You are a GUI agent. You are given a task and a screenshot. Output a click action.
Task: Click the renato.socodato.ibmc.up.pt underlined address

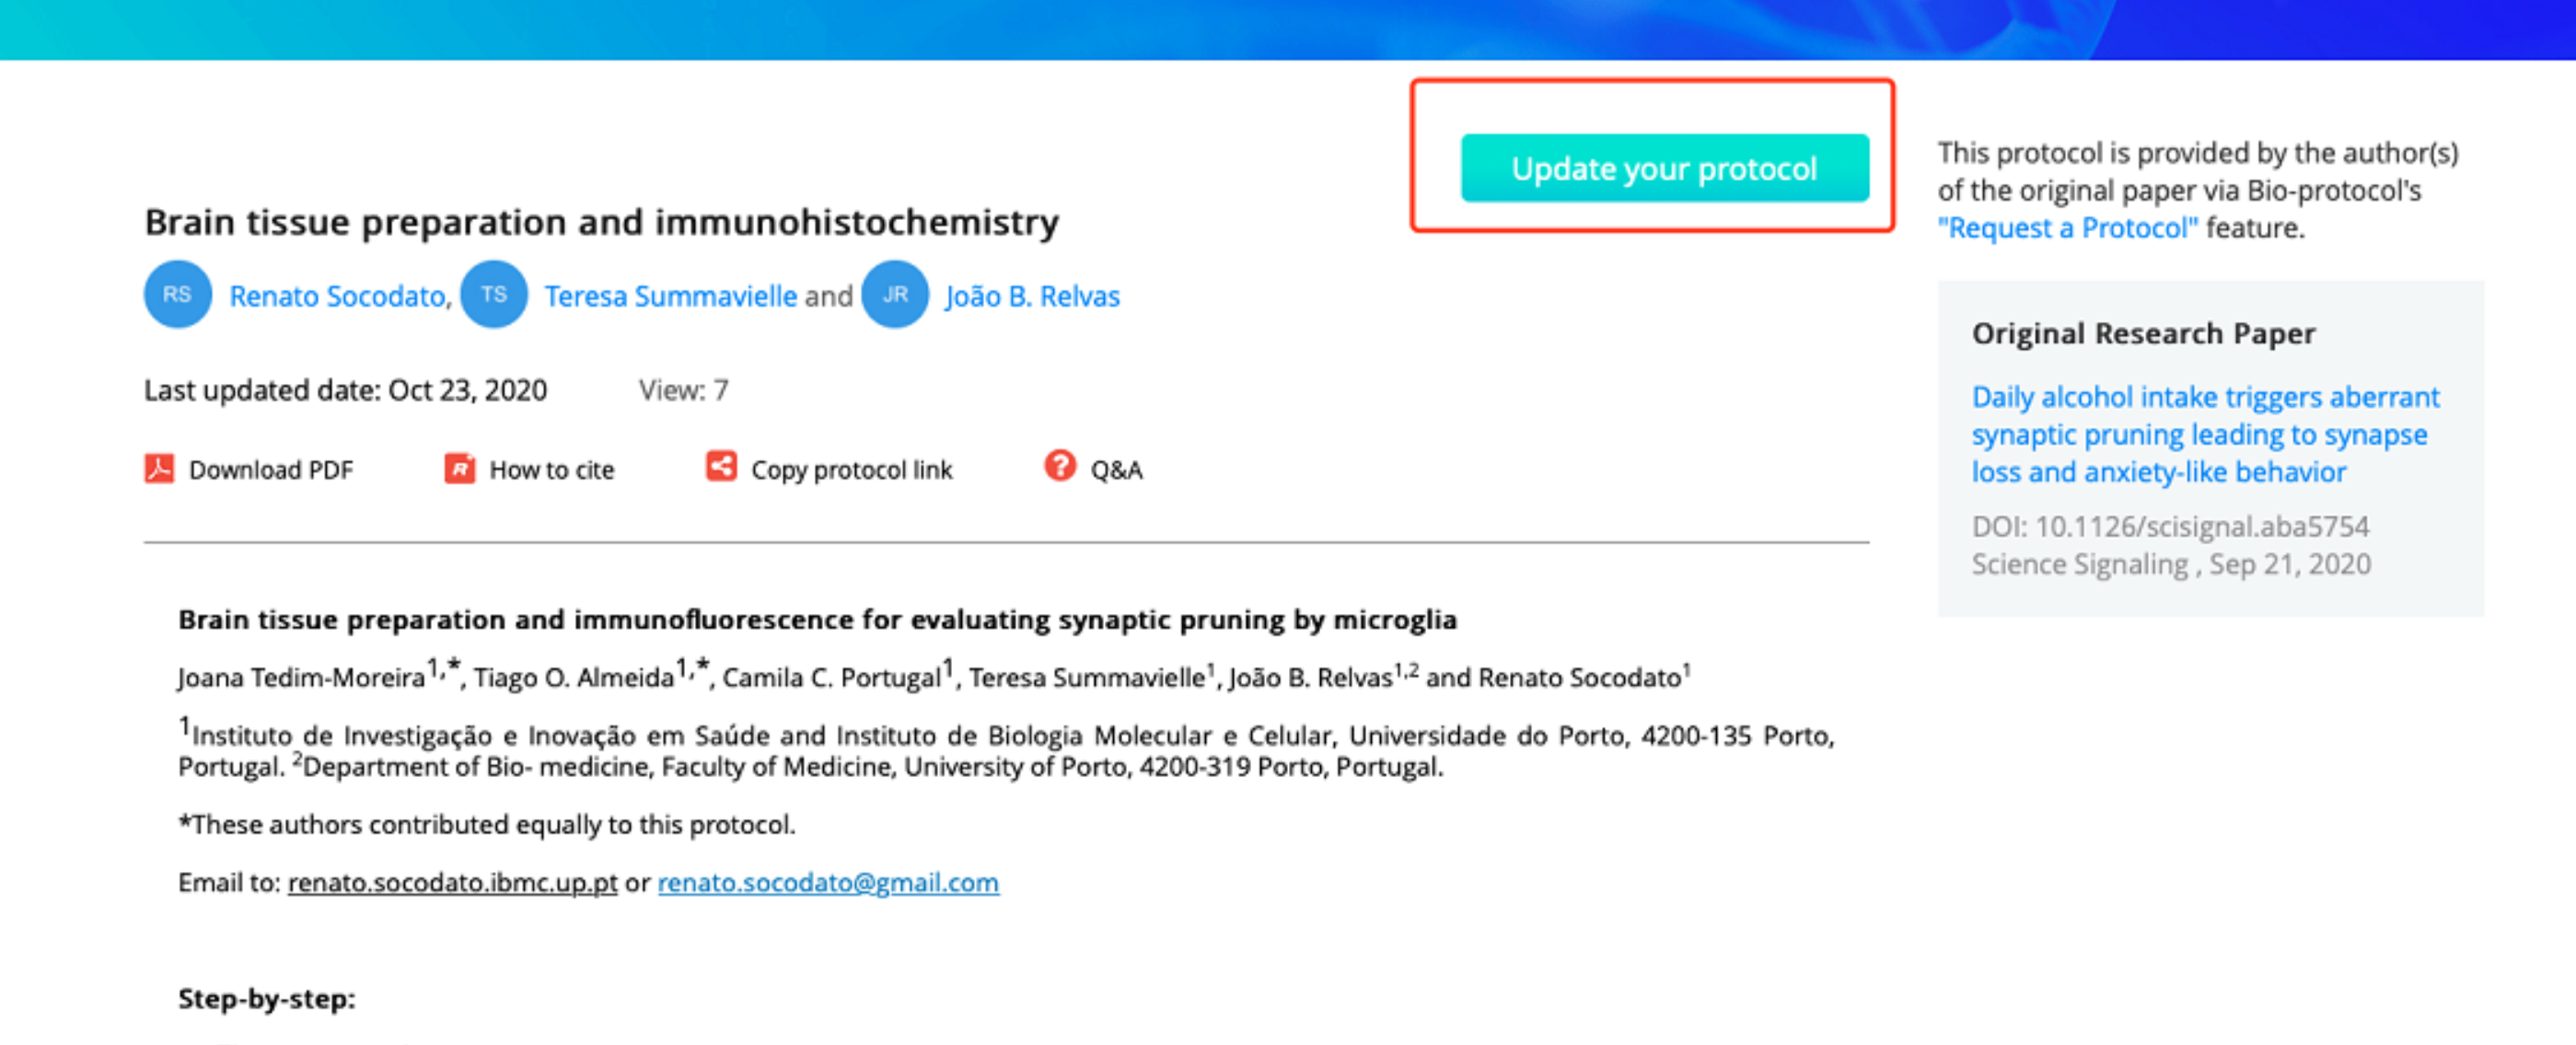[452, 883]
